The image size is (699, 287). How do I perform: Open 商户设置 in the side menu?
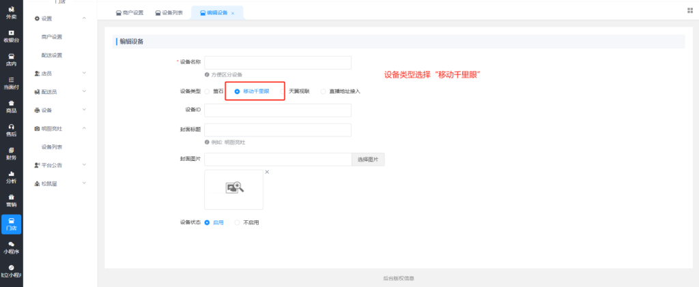[x=52, y=37]
